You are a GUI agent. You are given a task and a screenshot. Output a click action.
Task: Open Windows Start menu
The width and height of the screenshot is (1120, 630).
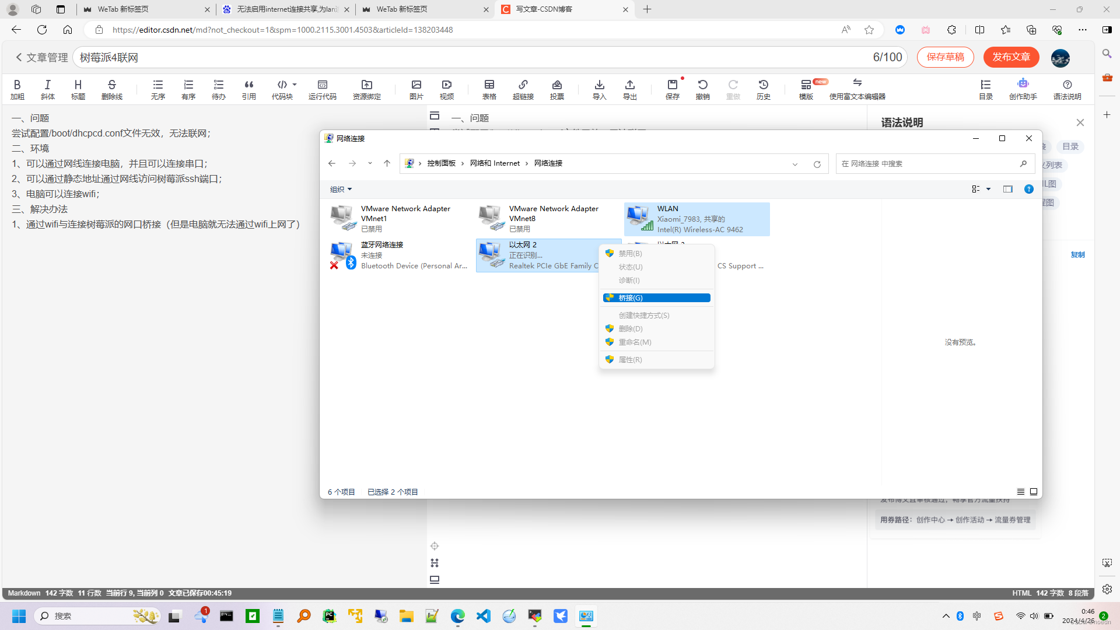point(19,616)
